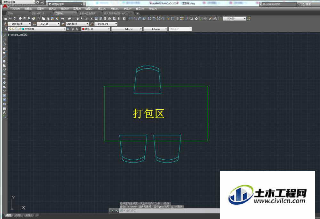Open the AutoCAD application A logo menu
The width and height of the screenshot is (320, 219).
click(x=5, y=6)
